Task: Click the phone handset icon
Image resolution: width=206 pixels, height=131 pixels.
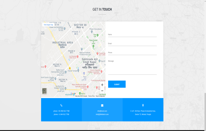Action: (61, 105)
